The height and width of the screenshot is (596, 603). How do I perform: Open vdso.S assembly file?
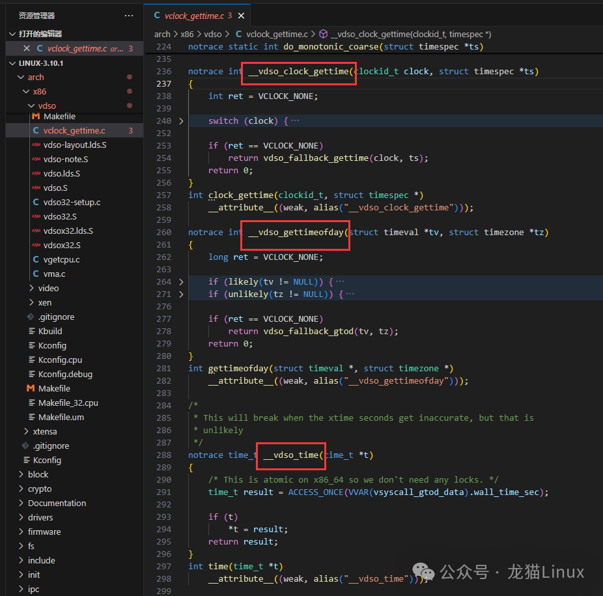pyautogui.click(x=75, y=188)
